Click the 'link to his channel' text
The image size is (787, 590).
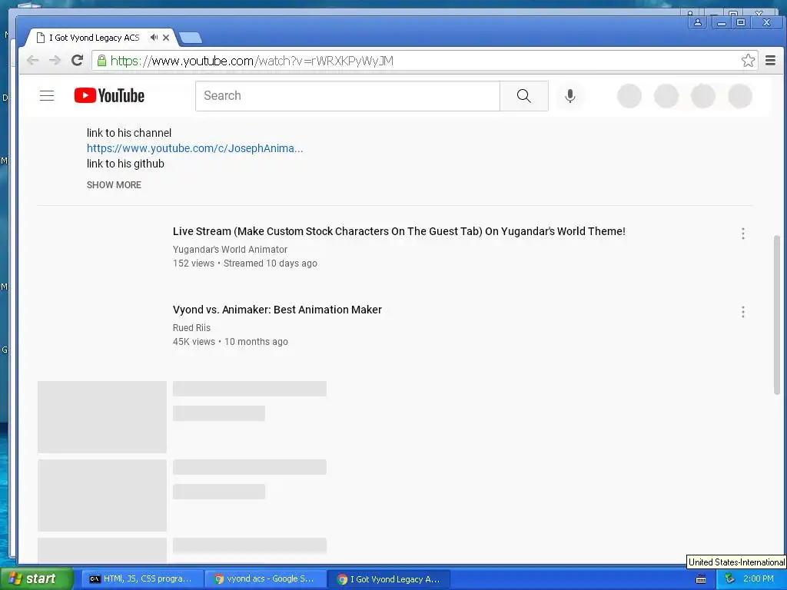129,133
